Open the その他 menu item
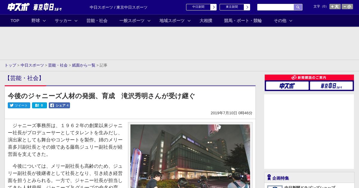This screenshot has height=188, width=359. 280,21
